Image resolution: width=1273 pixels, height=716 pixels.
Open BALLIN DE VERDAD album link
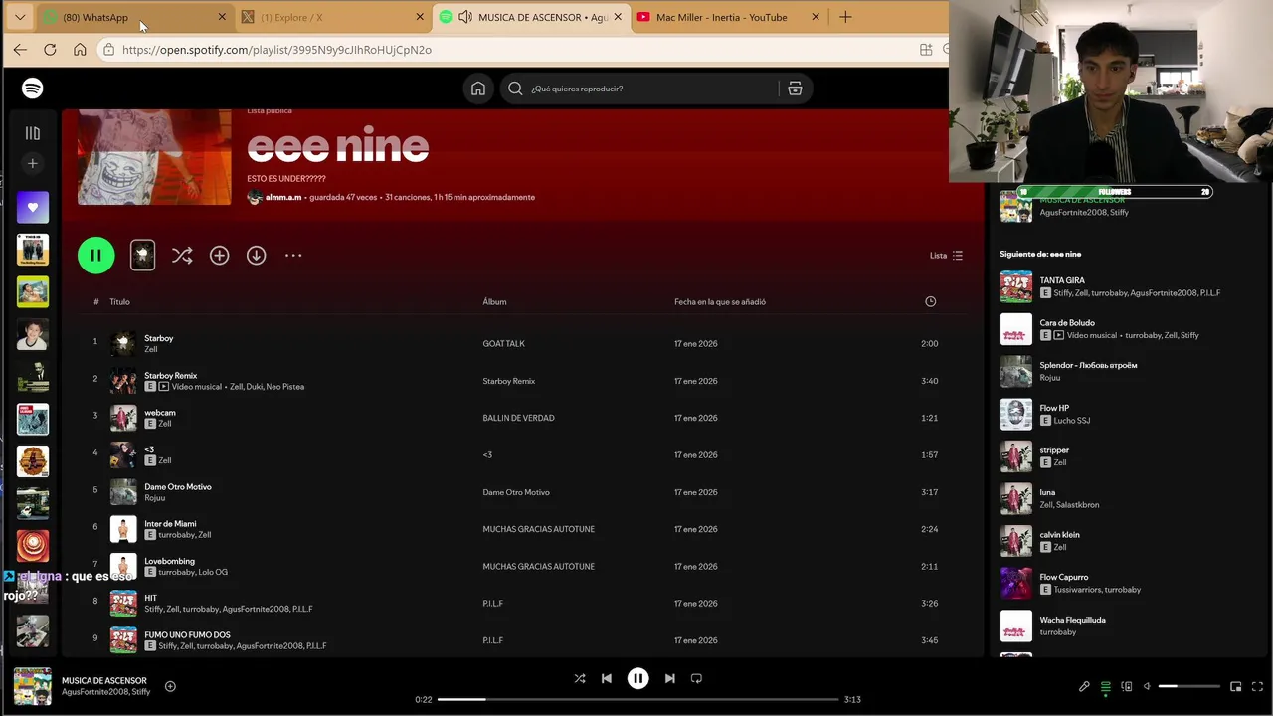518,418
